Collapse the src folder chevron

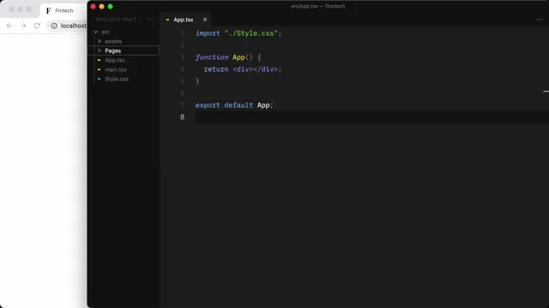[x=95, y=32]
